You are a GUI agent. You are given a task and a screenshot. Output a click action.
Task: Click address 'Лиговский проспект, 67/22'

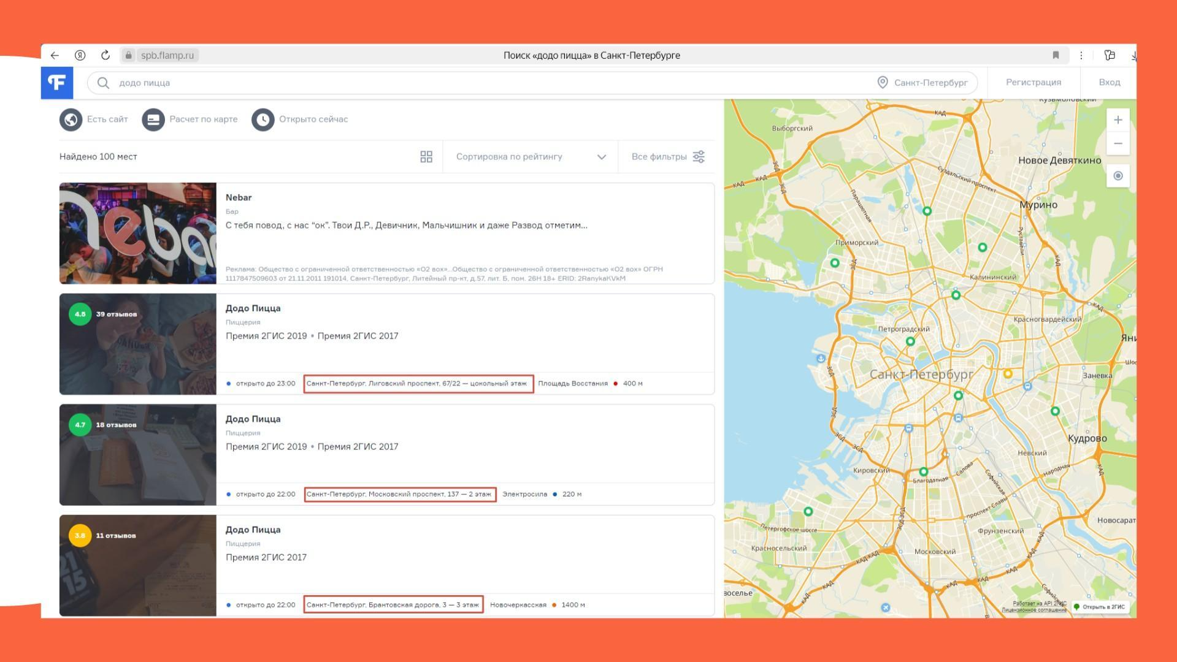click(416, 384)
